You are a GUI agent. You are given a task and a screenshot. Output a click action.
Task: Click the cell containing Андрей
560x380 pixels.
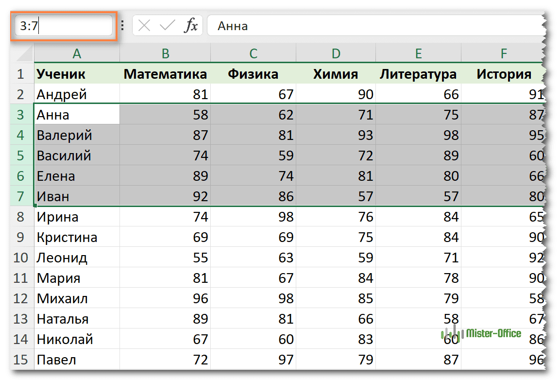(77, 94)
